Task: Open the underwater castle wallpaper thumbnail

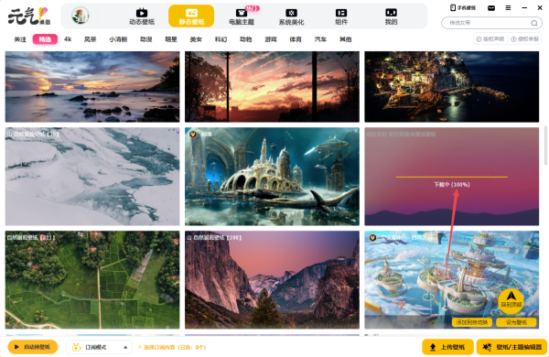Action: [272, 177]
